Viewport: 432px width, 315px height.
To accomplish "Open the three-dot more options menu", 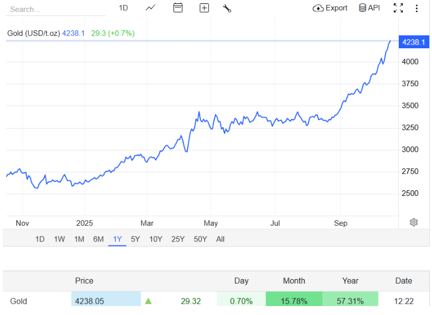I will pos(416,8).
